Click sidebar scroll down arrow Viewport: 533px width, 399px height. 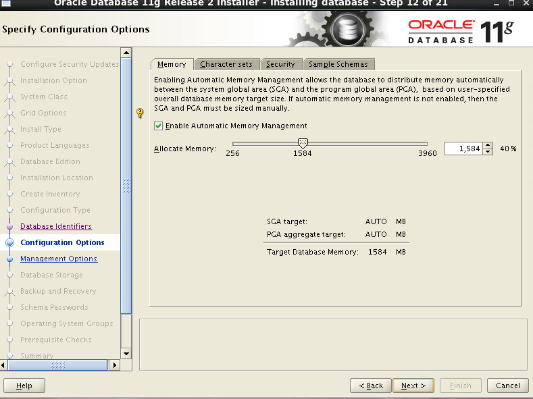pyautogui.click(x=126, y=354)
